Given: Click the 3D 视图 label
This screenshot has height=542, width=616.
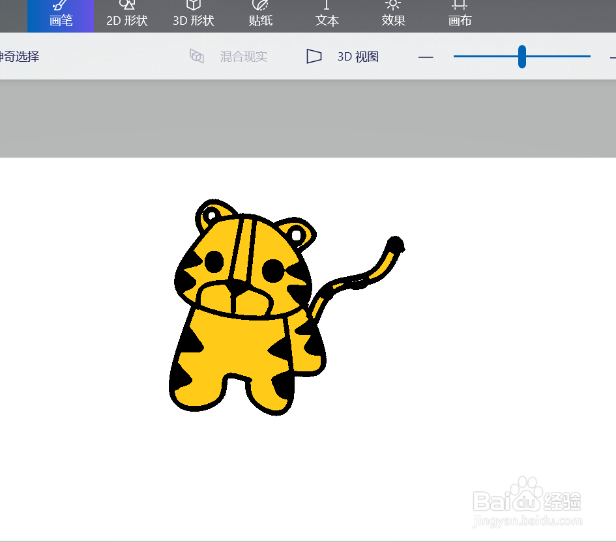Looking at the screenshot, I should [358, 57].
